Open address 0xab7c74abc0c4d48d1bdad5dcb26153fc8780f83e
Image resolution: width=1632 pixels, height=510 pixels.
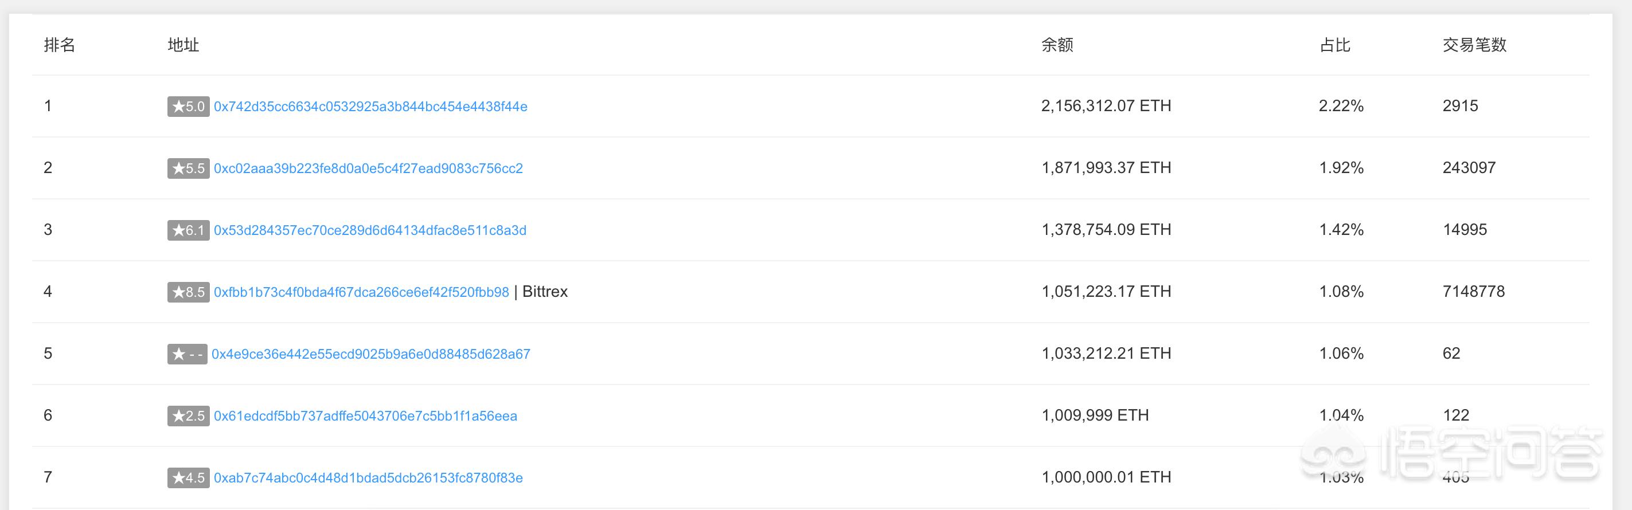(x=369, y=478)
